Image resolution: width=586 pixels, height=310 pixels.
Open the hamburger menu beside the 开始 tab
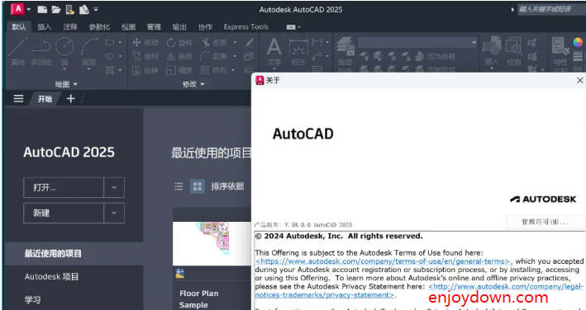[18, 99]
